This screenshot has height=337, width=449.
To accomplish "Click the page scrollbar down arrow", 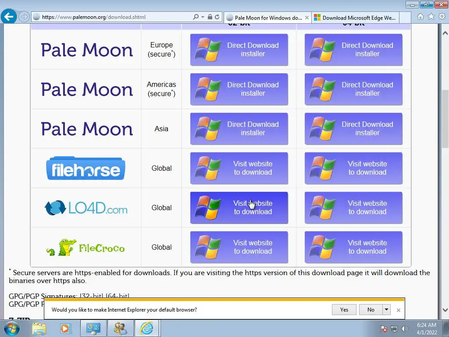I will [445, 310].
